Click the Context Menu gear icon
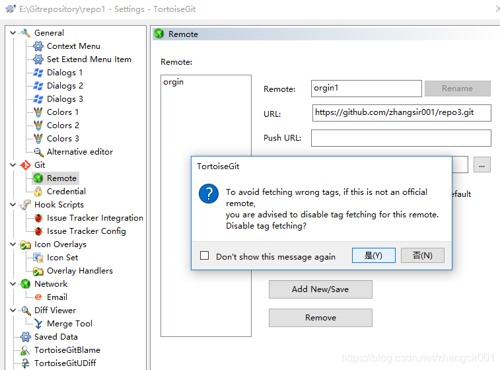500x370 pixels. (38, 46)
